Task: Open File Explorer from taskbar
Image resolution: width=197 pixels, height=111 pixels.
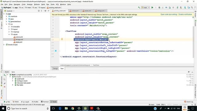Action: tap(66, 108)
